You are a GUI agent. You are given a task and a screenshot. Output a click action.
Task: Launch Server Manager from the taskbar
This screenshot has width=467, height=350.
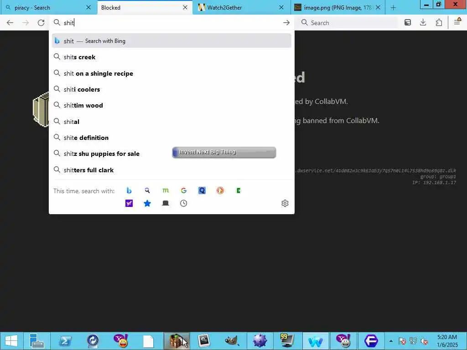[x=37, y=341]
